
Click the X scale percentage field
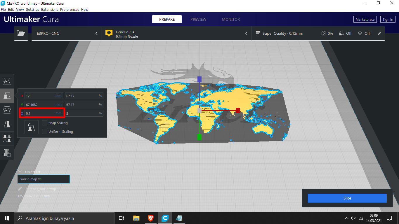click(84, 96)
